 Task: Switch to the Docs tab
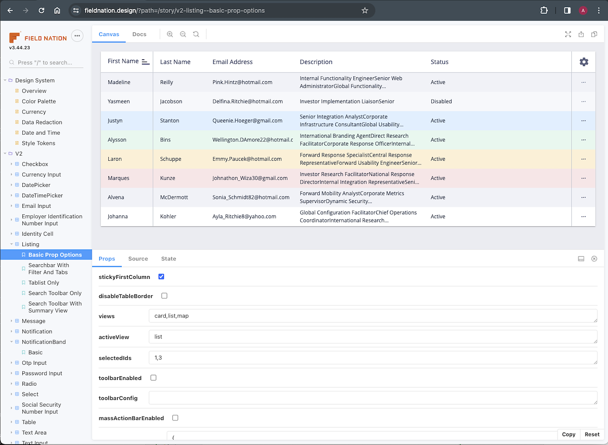coord(139,34)
